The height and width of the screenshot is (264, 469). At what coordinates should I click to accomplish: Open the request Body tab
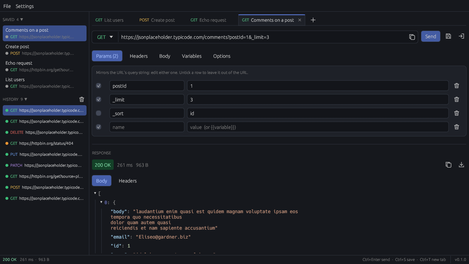click(165, 56)
